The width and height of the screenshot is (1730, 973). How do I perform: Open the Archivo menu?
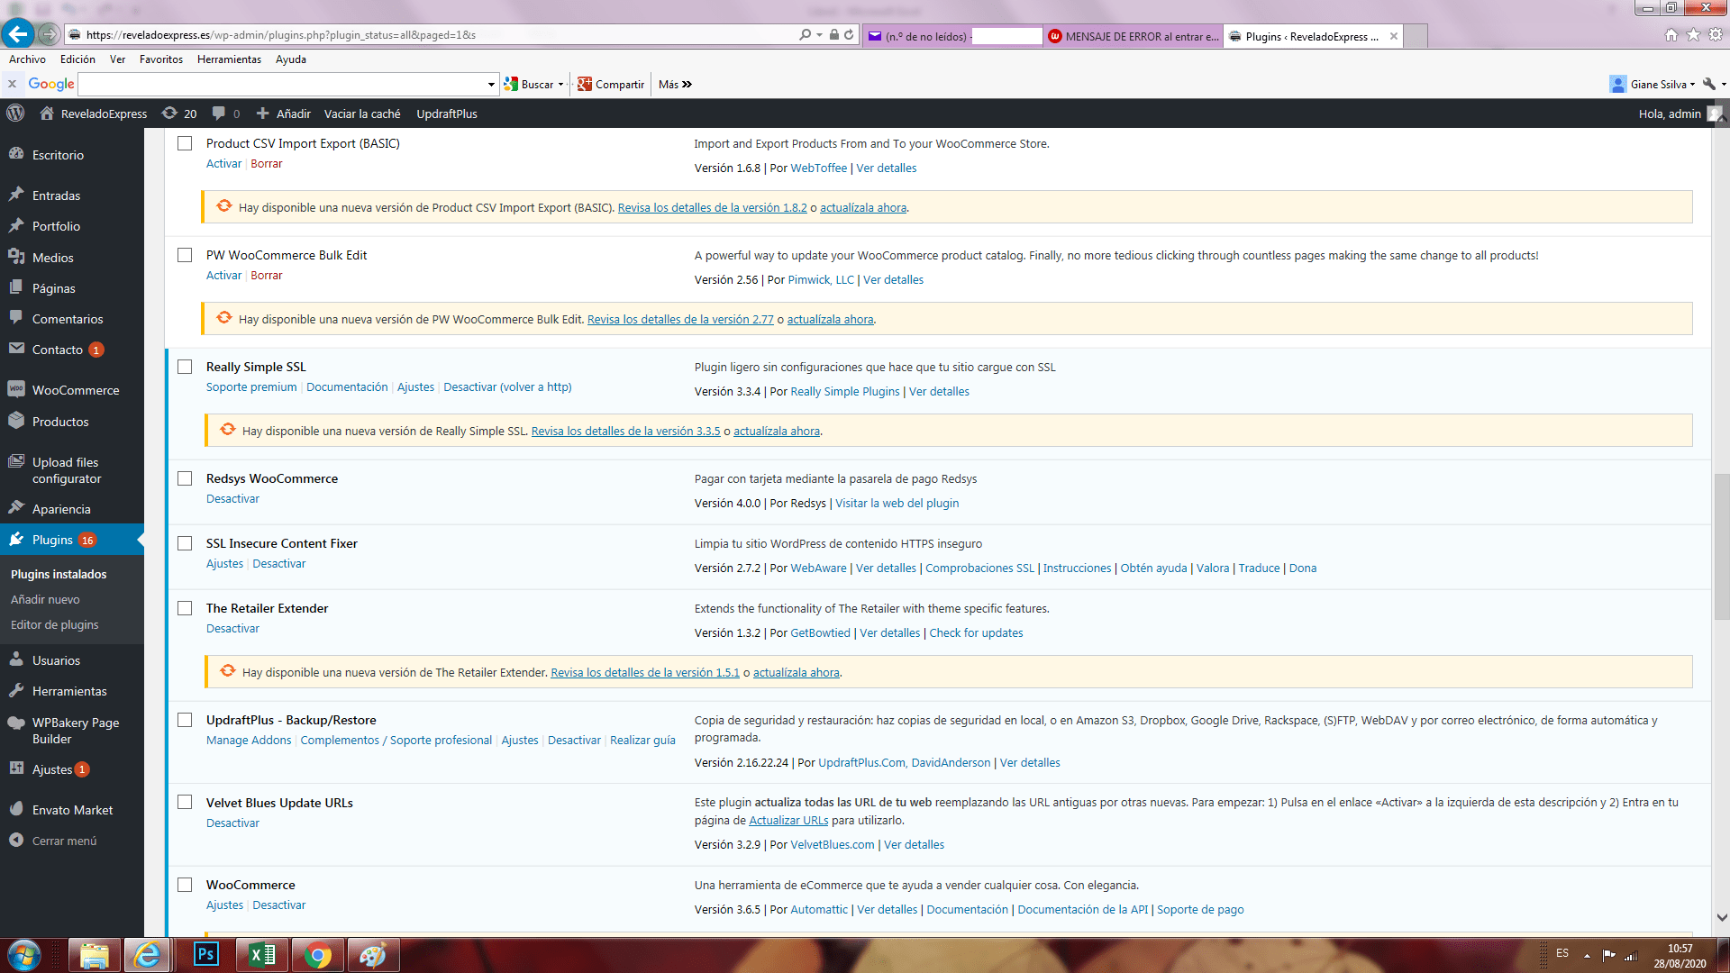coord(27,59)
